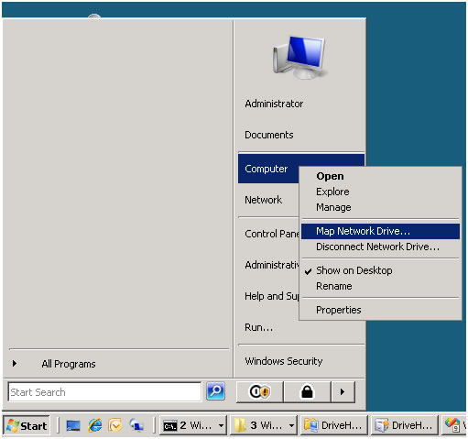
Task: Click the Start Search input field
Action: (104, 392)
